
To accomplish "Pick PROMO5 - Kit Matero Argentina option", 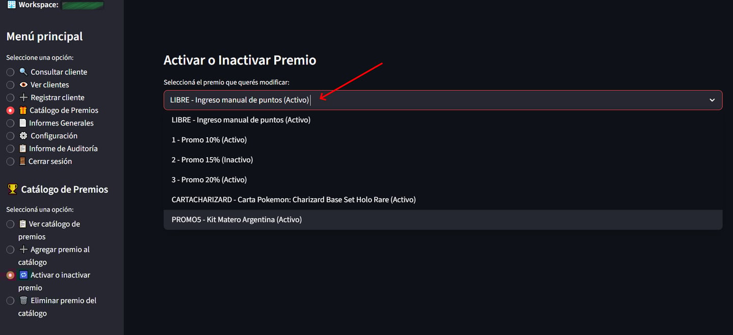I will (237, 220).
